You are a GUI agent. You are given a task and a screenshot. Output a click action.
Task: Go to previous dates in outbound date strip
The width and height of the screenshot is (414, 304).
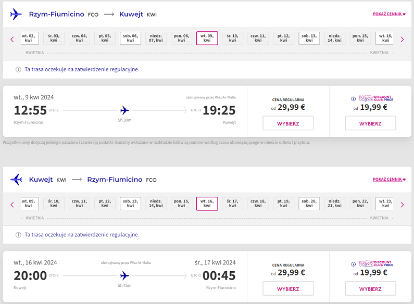12,40
